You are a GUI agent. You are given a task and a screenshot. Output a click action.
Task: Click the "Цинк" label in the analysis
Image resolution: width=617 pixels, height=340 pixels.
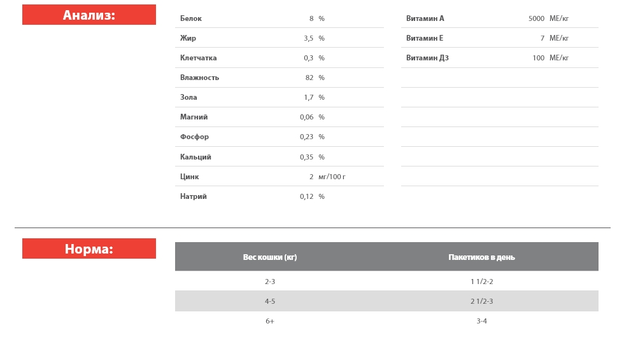click(x=189, y=177)
